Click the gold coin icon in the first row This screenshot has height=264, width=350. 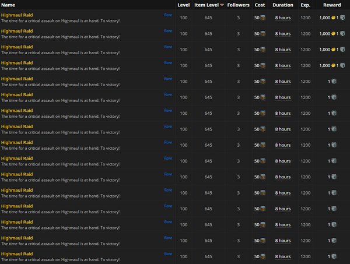[x=334, y=18]
